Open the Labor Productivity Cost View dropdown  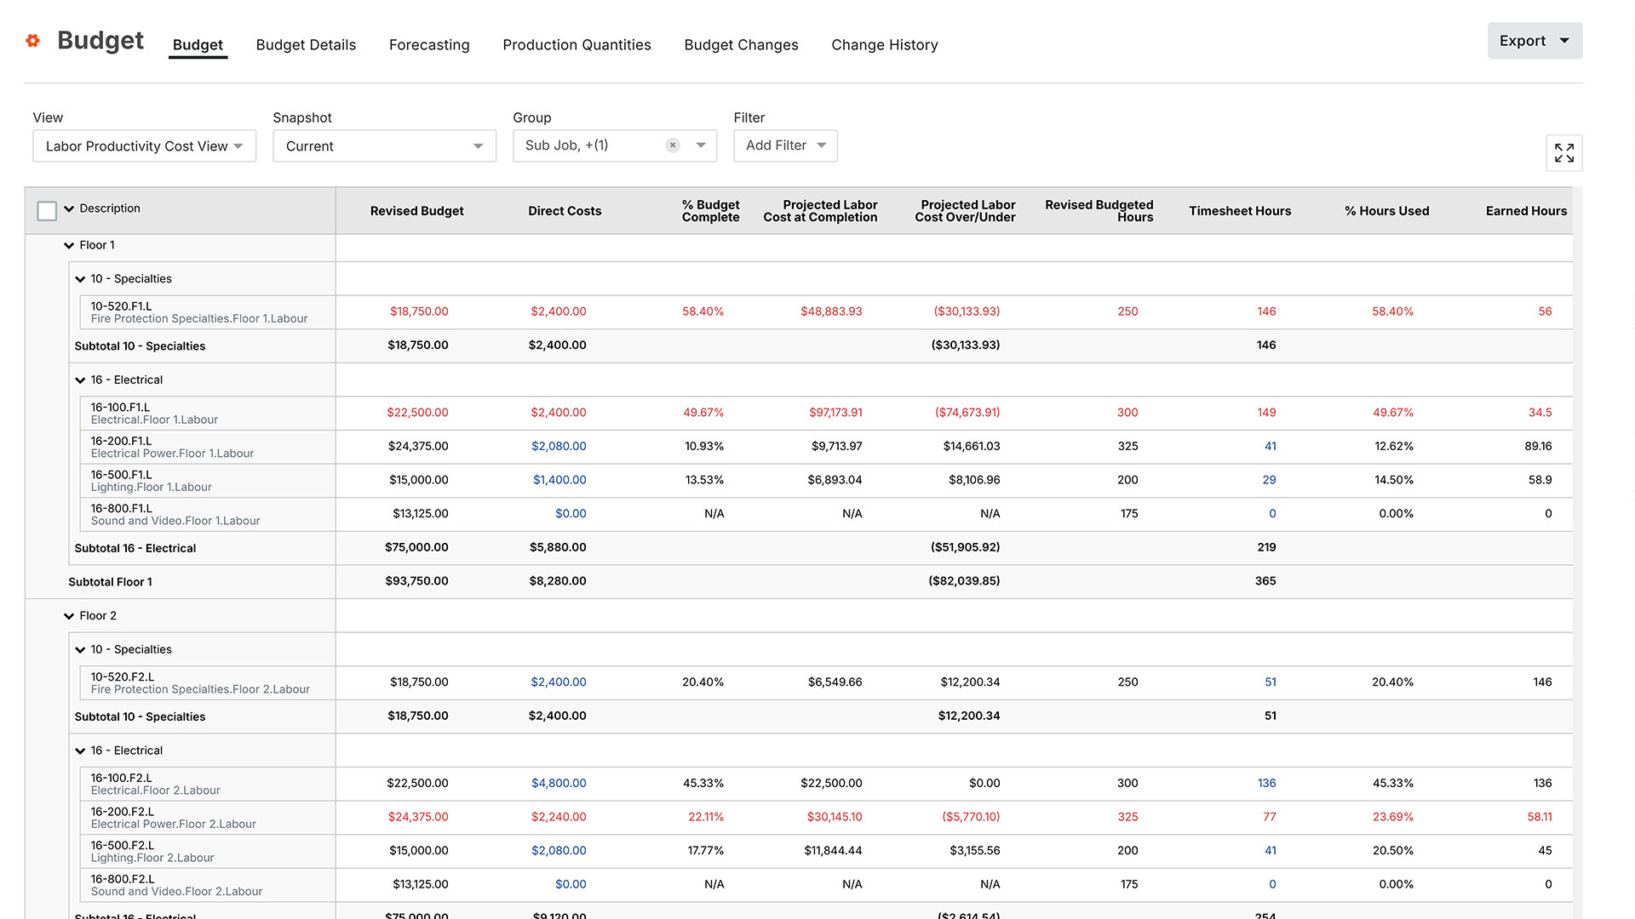tap(143, 146)
